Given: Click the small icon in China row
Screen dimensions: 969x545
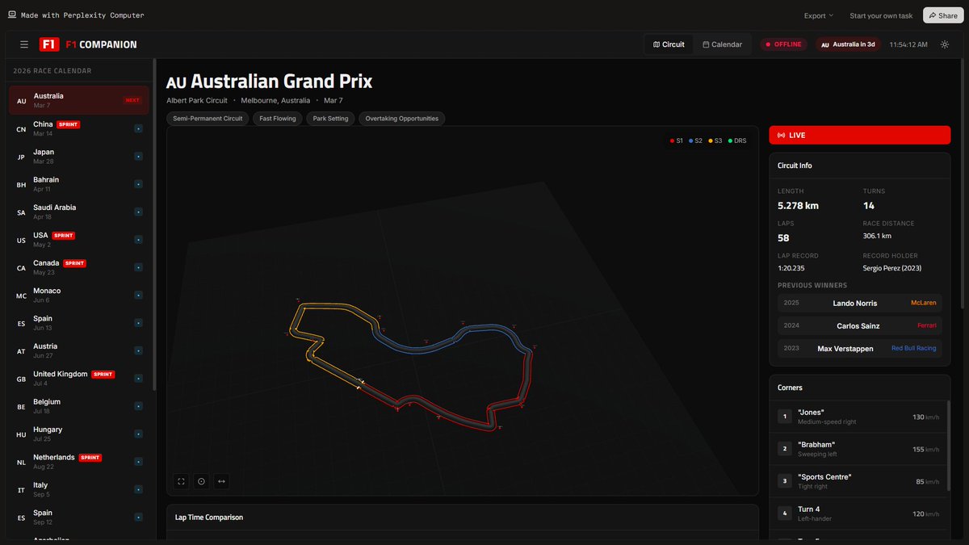Looking at the screenshot, I should (138, 129).
